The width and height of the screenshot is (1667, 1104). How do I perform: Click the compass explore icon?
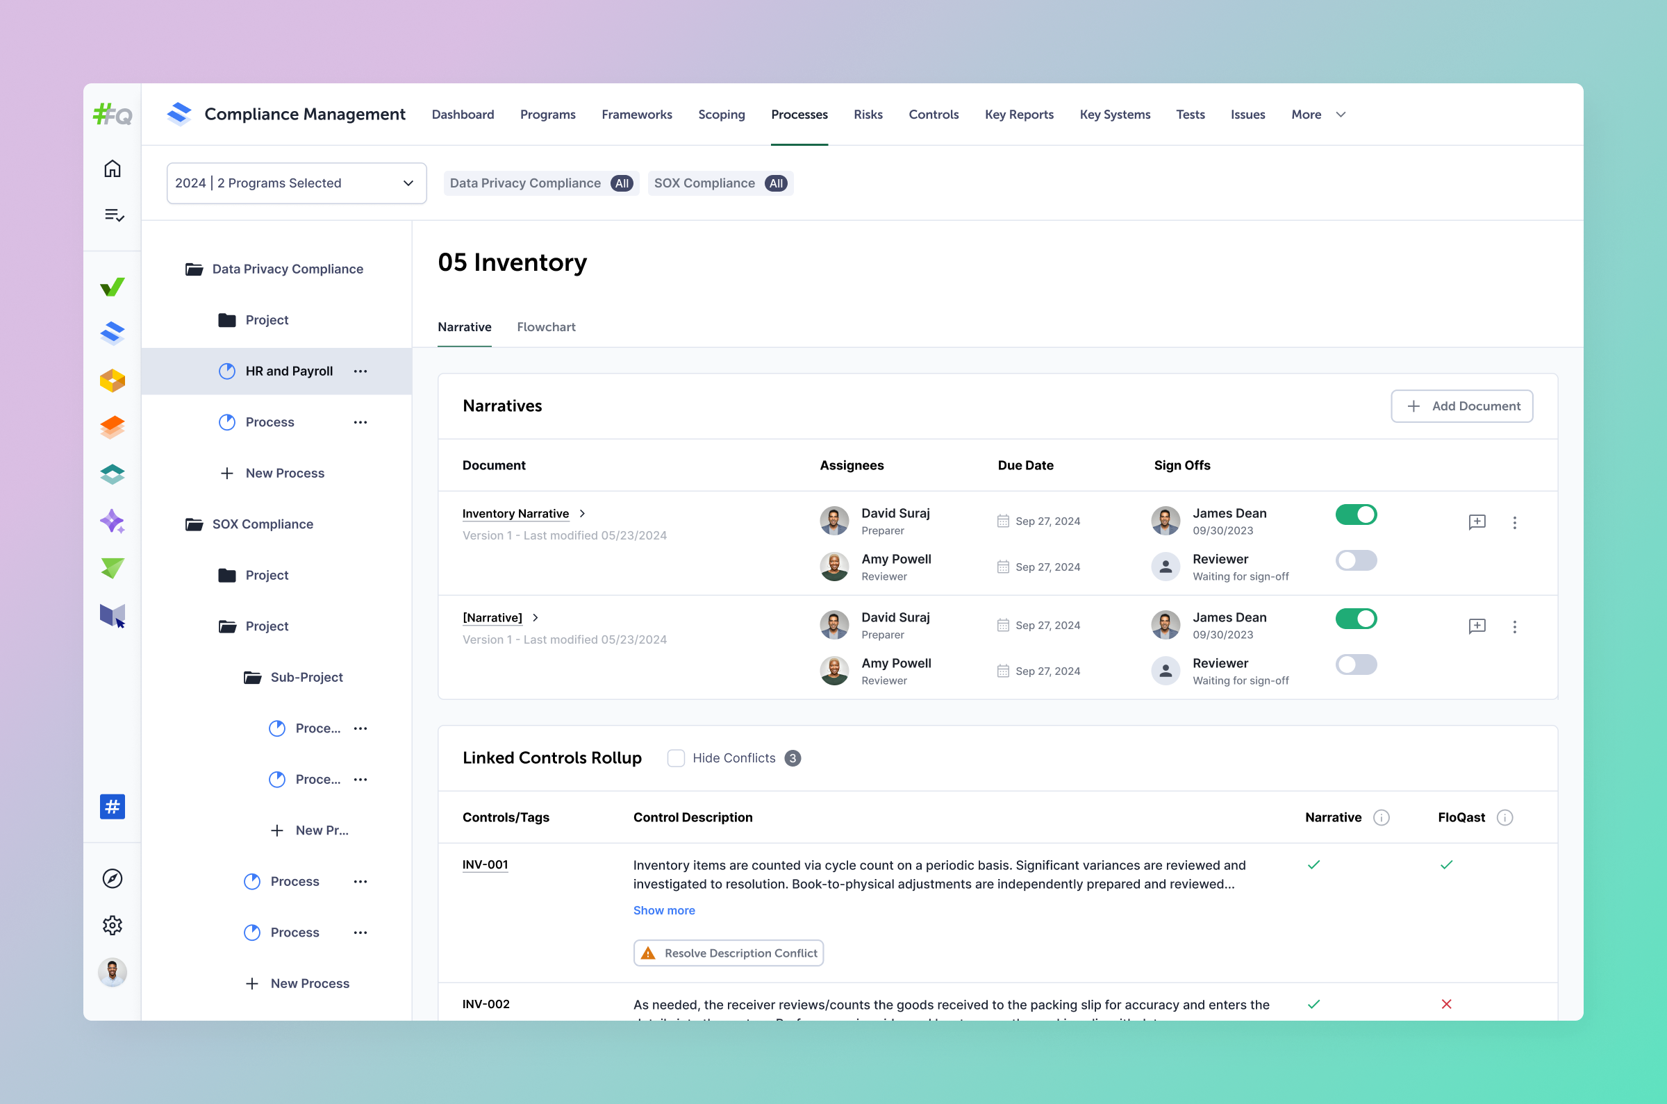[112, 879]
